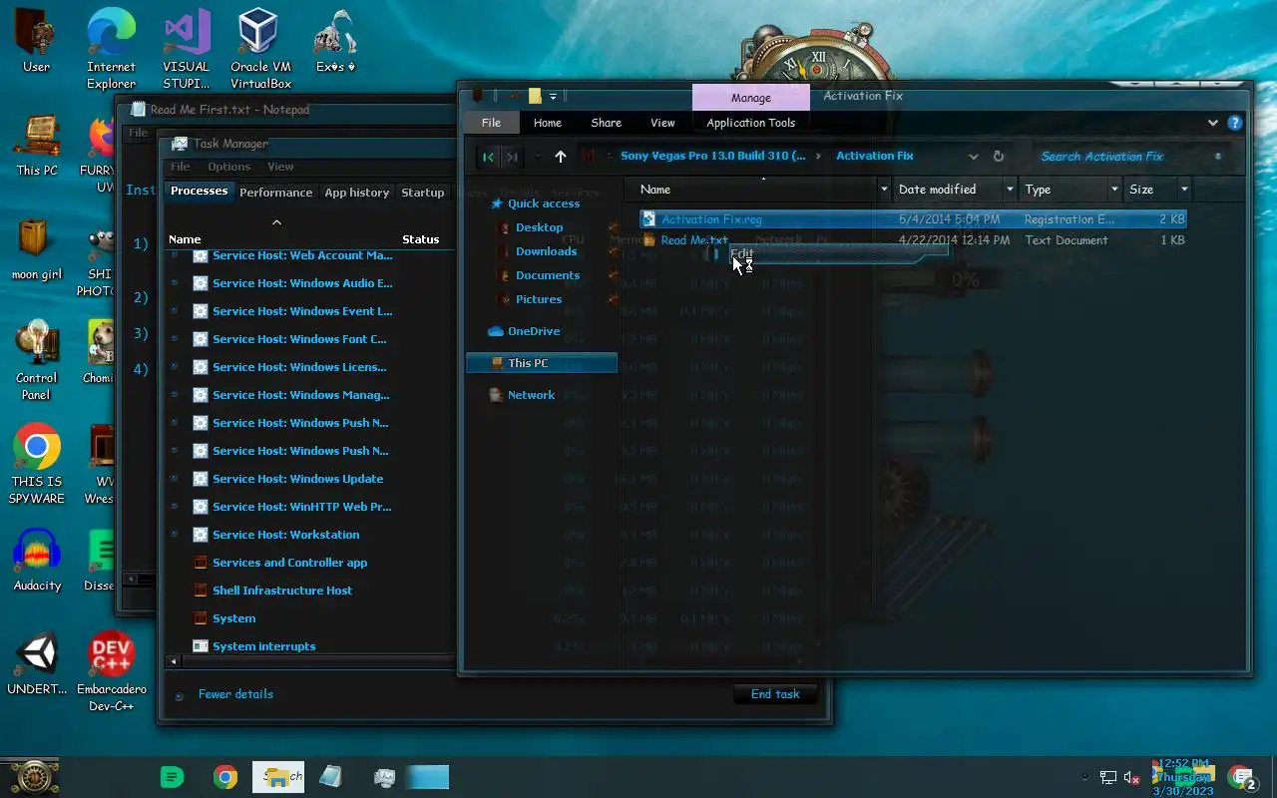
Task: Open Chrome from the taskbar
Action: click(x=225, y=777)
